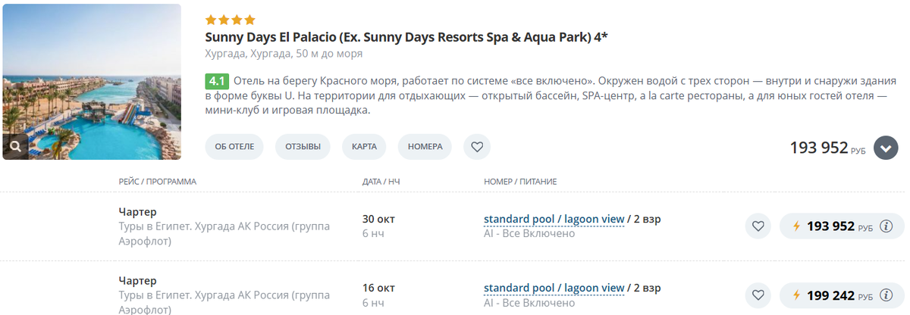Screen dimensions: 910x315
Task: Show info for the 193 952 руб offer
Action: click(886, 226)
